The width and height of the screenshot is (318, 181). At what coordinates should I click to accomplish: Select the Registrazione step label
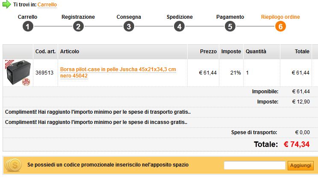(x=78, y=17)
